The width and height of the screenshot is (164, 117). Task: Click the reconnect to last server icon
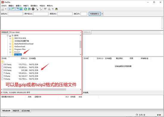coord(41,9)
